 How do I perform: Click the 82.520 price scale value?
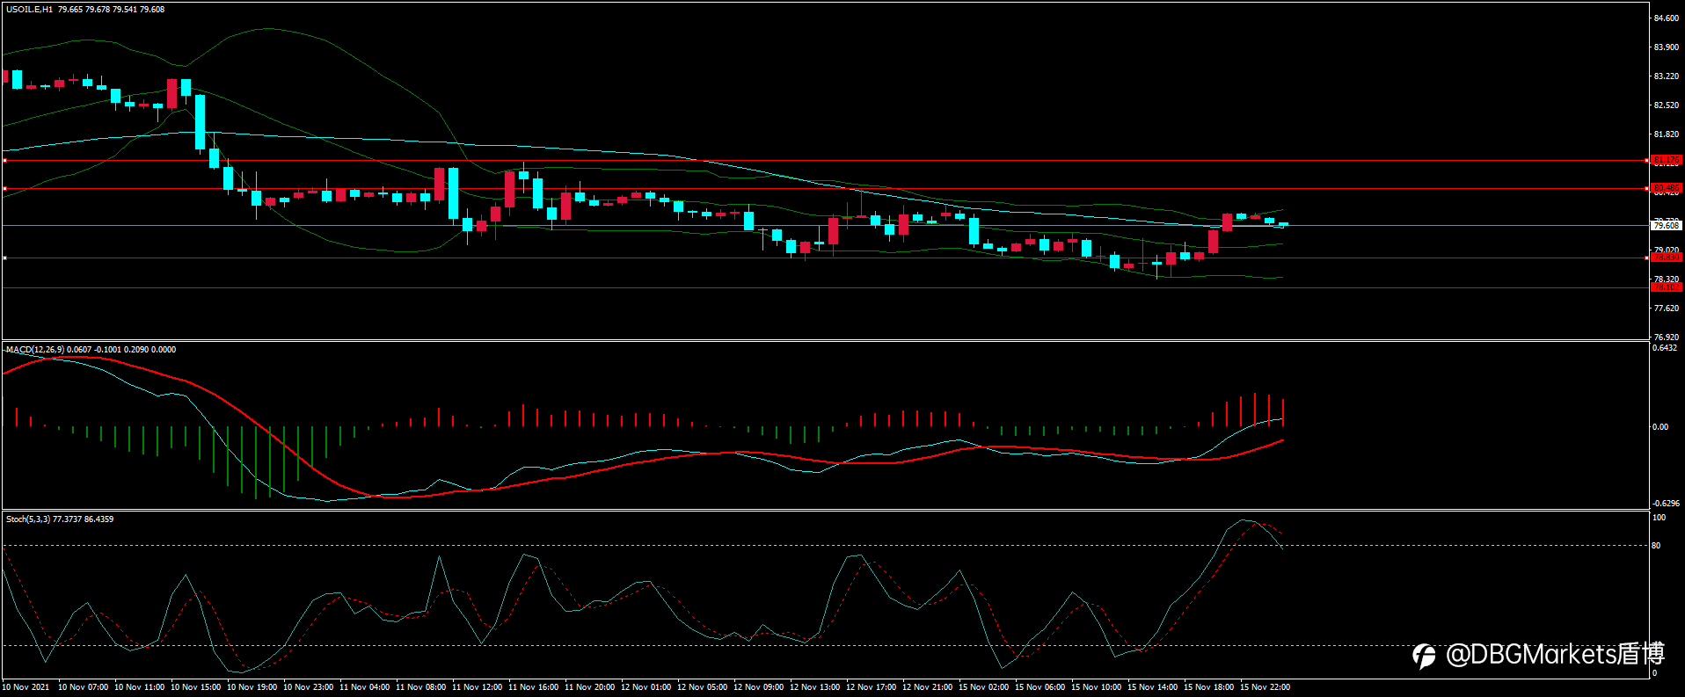pyautogui.click(x=1667, y=105)
